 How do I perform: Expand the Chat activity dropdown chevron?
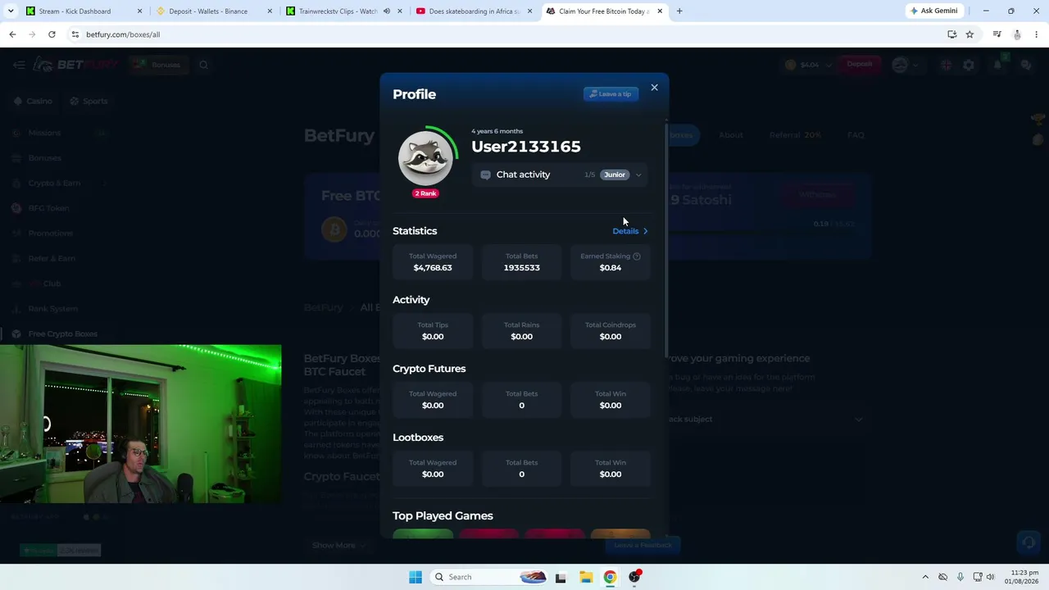638,175
